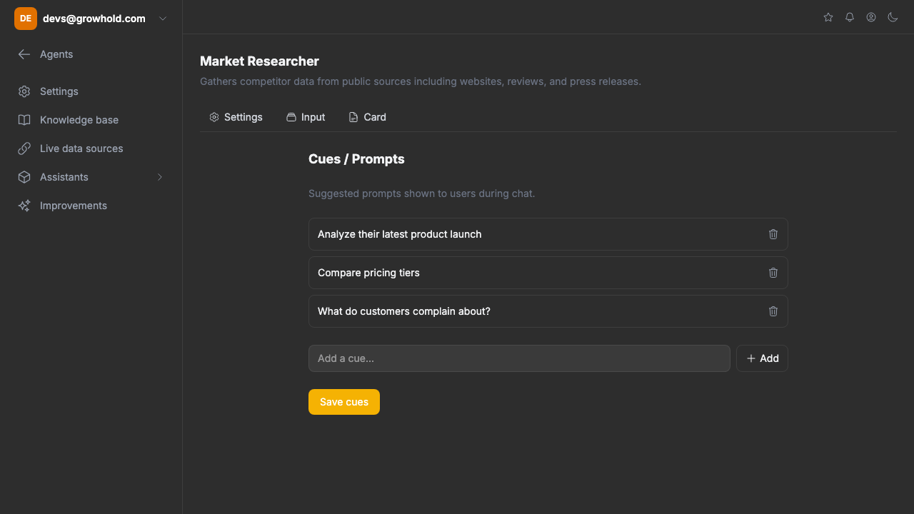Open Settings in the left sidebar

59,91
